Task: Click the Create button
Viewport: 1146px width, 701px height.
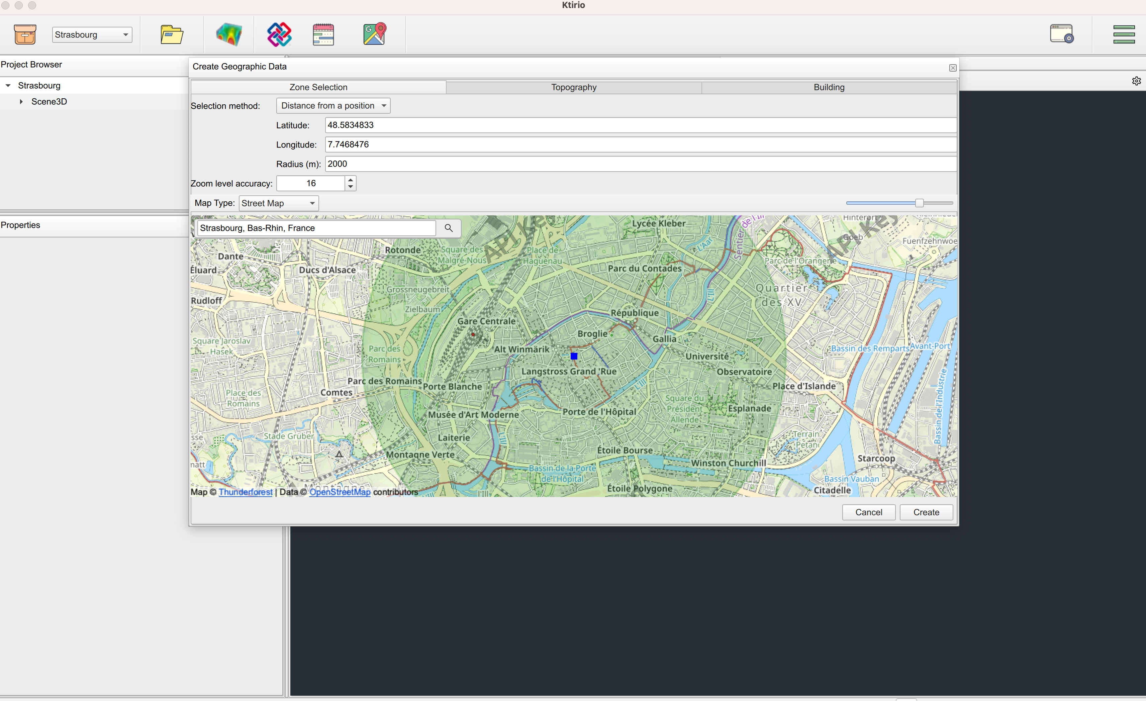Action: coord(927,512)
